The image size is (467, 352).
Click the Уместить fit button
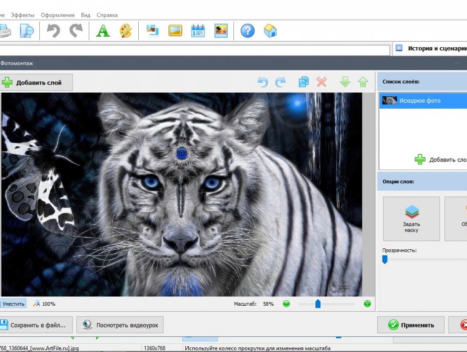coord(13,304)
